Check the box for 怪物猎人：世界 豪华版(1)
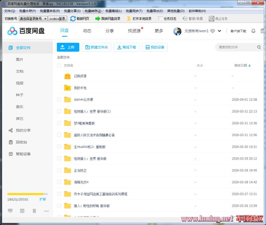This screenshot has height=225, width=266. [59, 111]
